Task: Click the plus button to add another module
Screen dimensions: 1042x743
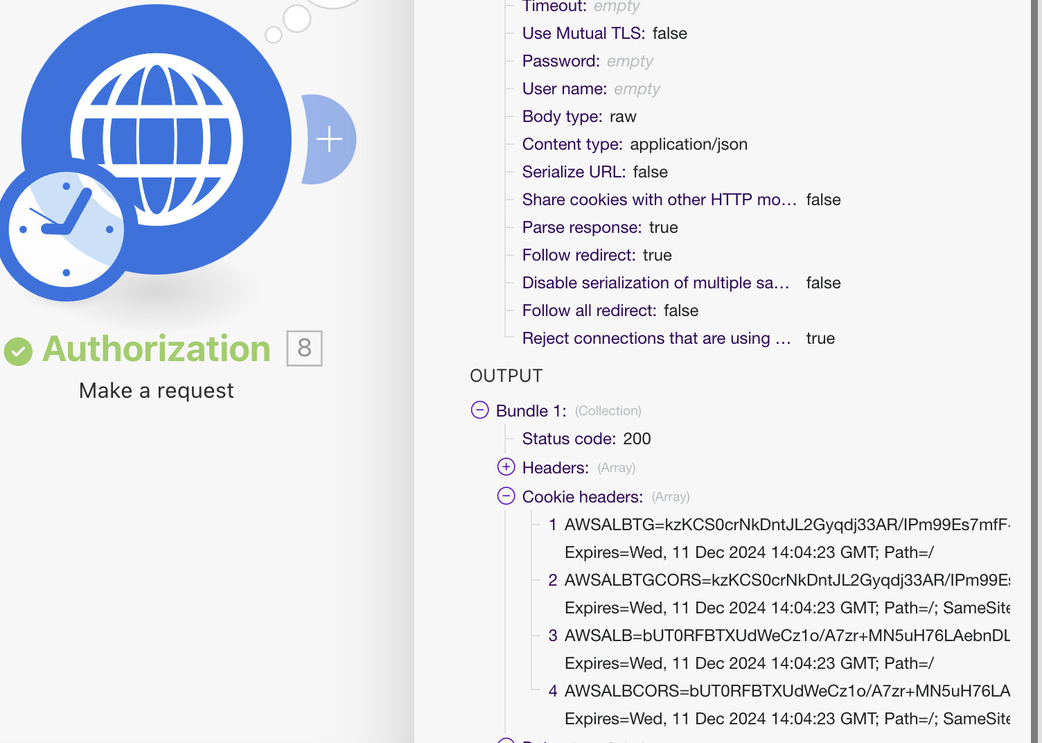Action: 329,139
